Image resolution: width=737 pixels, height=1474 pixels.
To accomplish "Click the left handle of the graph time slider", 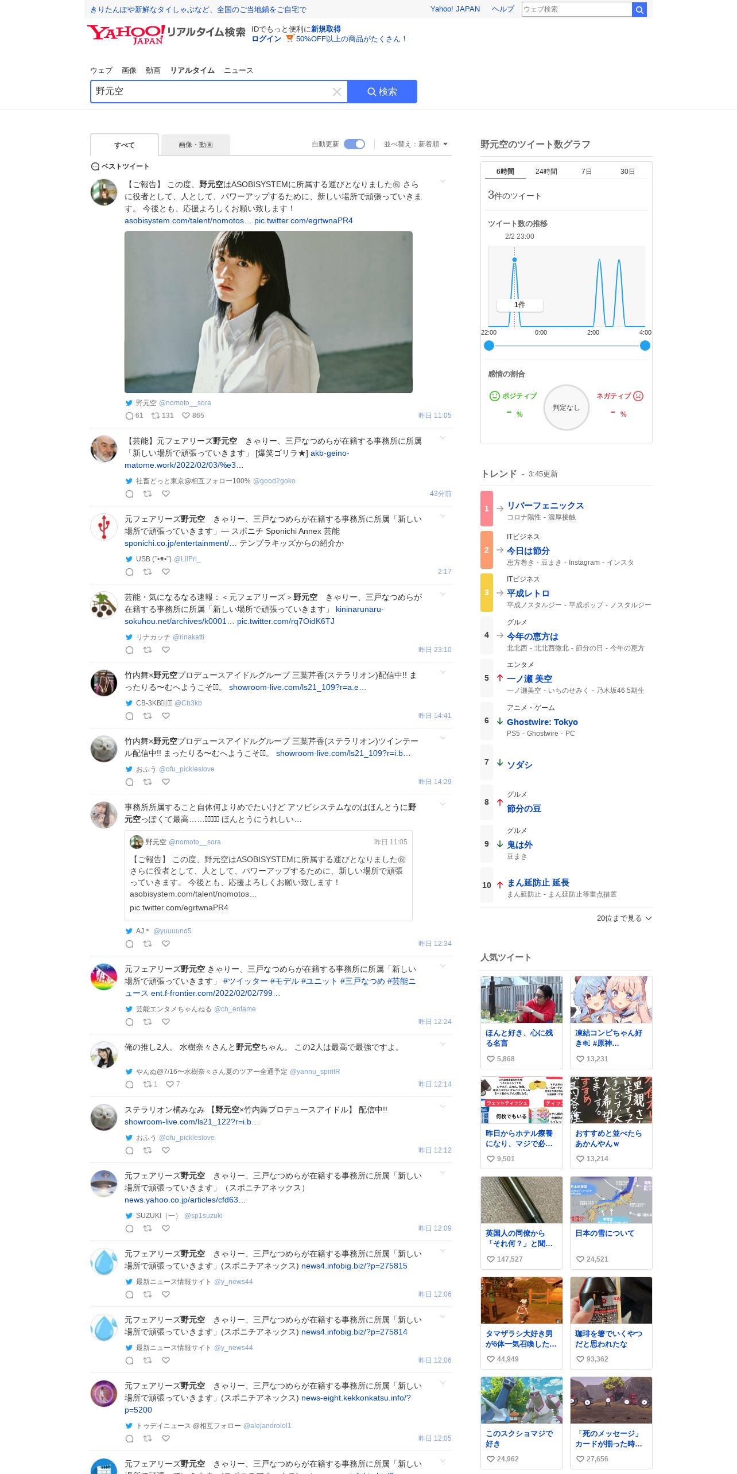I will pos(489,346).
